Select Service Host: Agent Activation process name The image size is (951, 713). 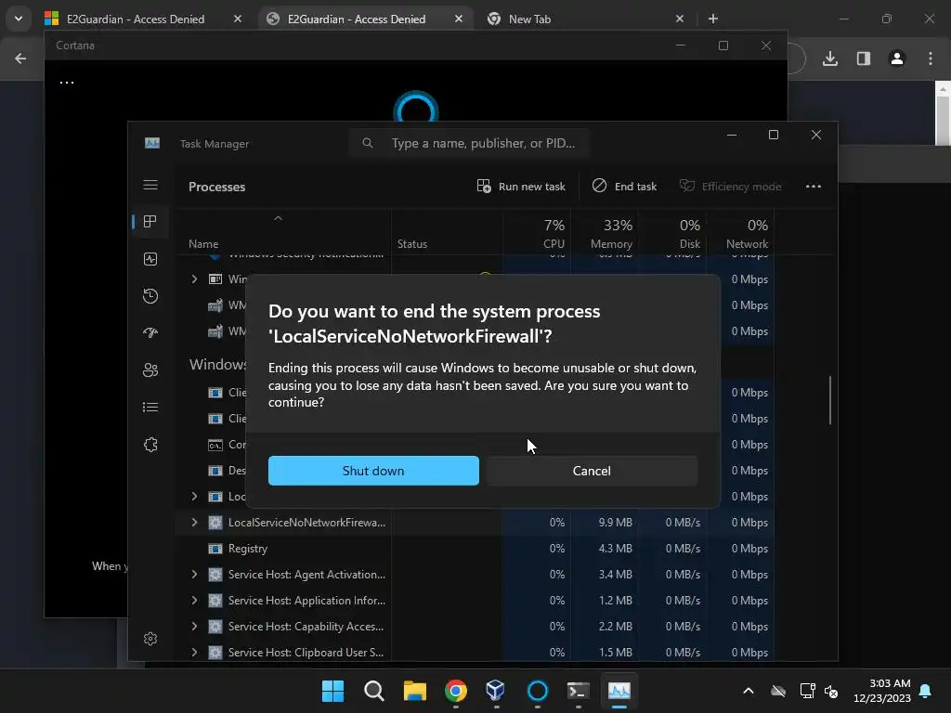[306, 574]
